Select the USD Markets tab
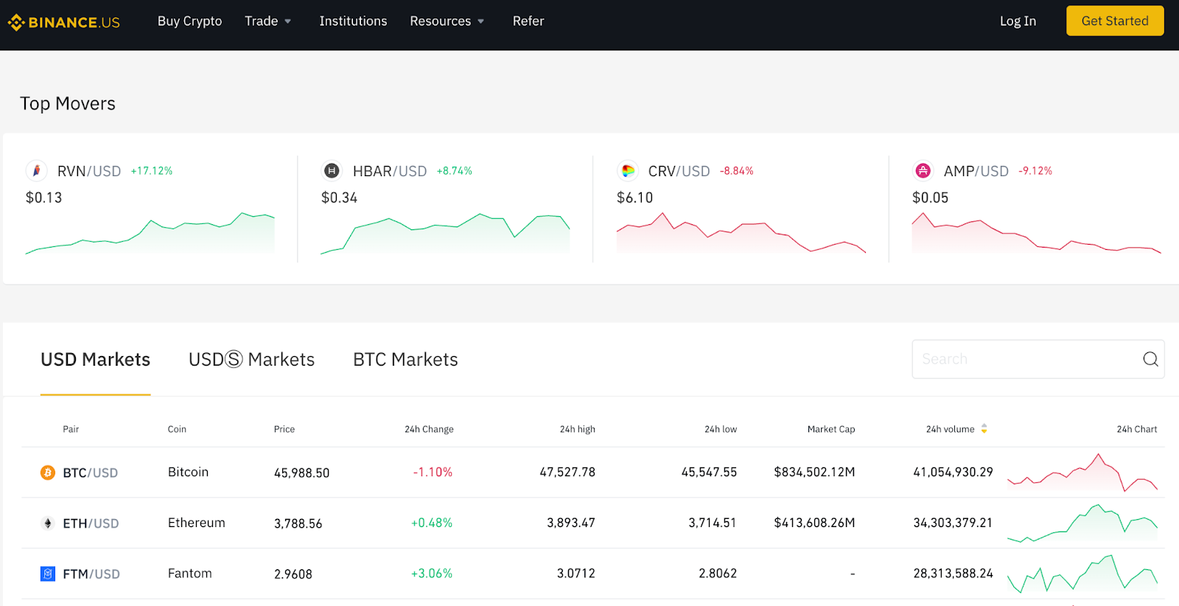Screen dimensions: 1179x606 click(x=96, y=360)
